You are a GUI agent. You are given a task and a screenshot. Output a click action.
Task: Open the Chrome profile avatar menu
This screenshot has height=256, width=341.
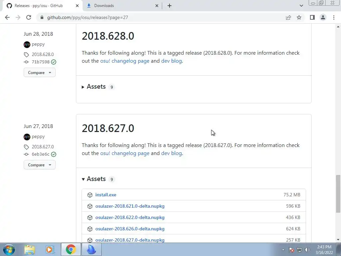click(323, 17)
